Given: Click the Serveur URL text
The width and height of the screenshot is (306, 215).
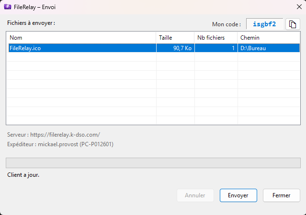Looking at the screenshot, I should 54,135.
